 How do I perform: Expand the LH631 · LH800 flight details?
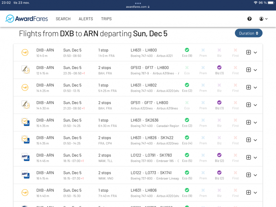(255, 52)
